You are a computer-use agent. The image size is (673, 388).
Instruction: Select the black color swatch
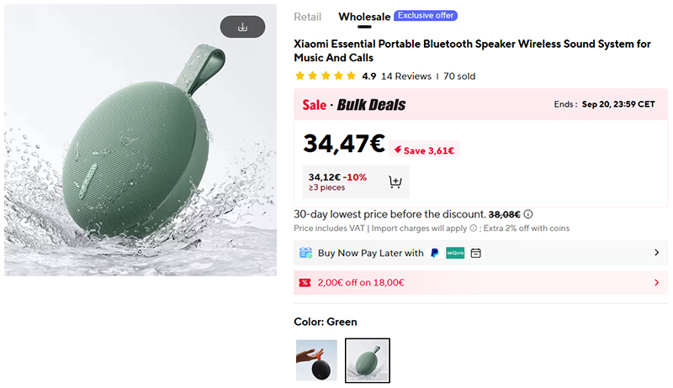tap(316, 360)
